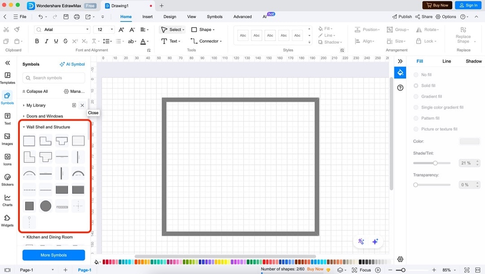This screenshot has width=485, height=274.
Task: Click the AI sparkle button on canvas
Action: point(375,242)
